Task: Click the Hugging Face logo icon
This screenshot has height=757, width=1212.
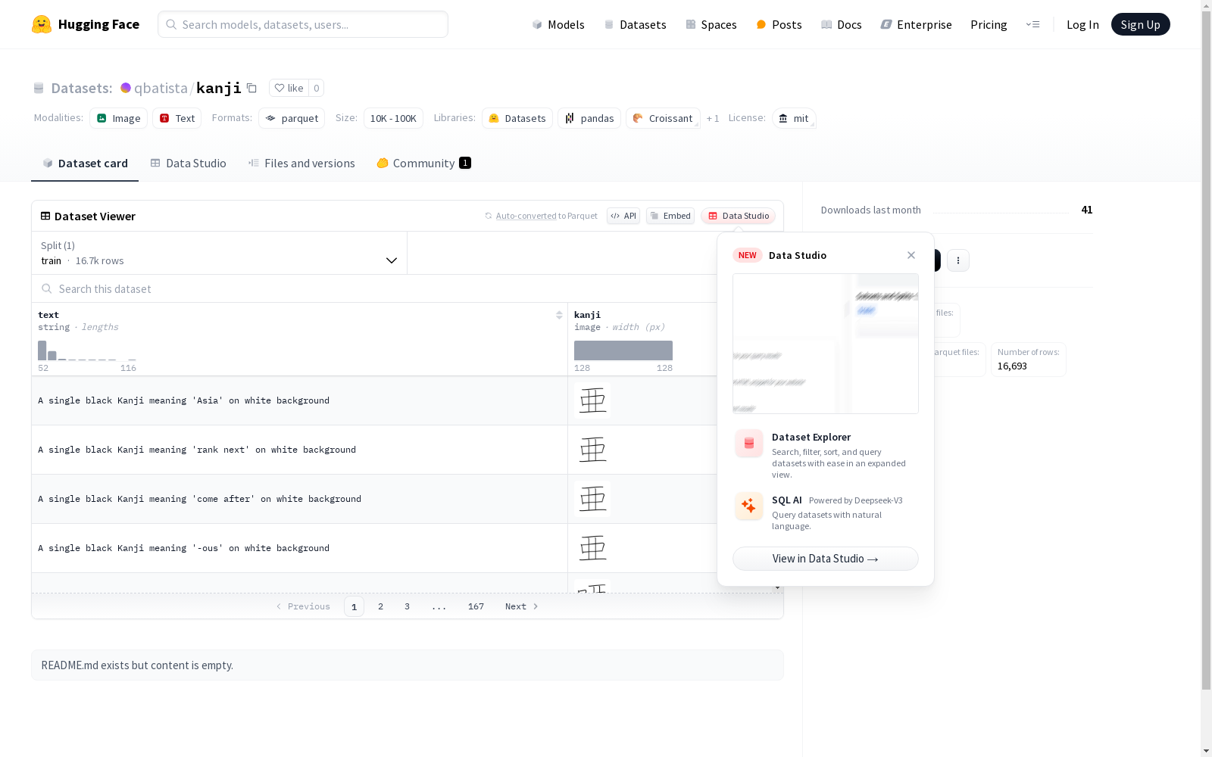Action: click(x=42, y=24)
